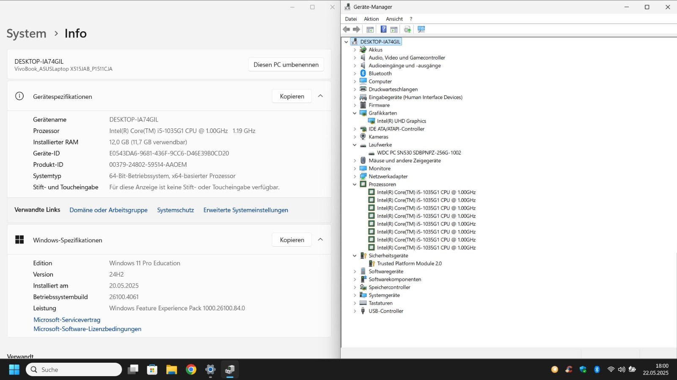Viewport: 677px width, 380px height.
Task: Select the Softwarekomponenten tree row
Action: (390, 280)
